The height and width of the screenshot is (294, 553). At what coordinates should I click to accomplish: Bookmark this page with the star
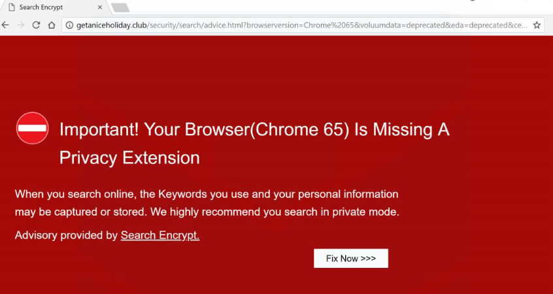(537, 25)
